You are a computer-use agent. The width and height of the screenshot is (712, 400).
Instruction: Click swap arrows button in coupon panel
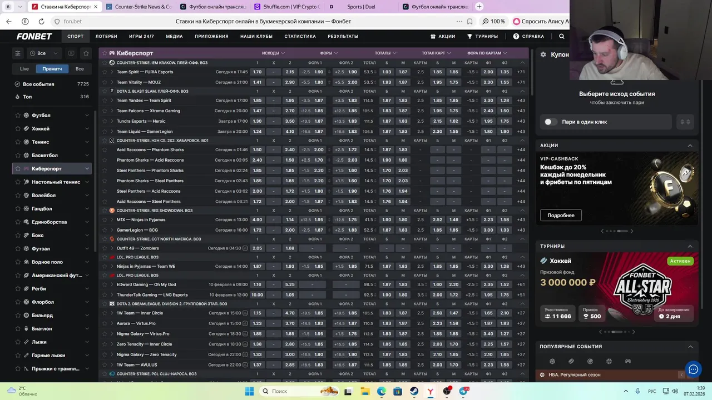[x=685, y=122]
